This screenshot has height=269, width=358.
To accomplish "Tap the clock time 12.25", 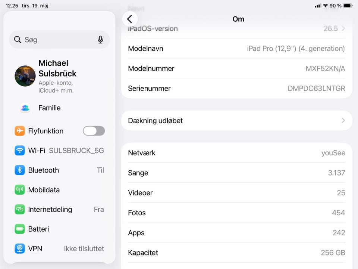I will pyautogui.click(x=12, y=6).
